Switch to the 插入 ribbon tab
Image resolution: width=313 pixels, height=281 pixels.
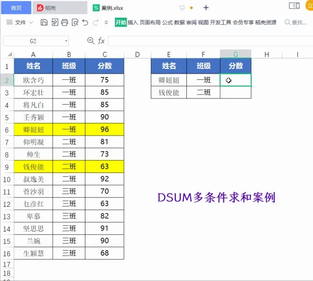(x=133, y=22)
